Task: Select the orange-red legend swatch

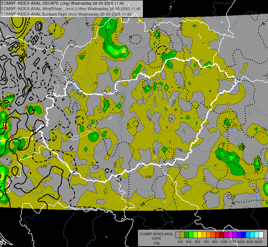Action: point(213,235)
